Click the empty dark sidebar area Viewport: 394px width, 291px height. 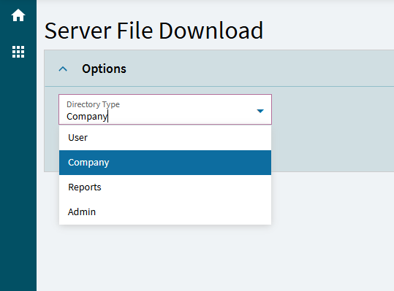pos(18,176)
